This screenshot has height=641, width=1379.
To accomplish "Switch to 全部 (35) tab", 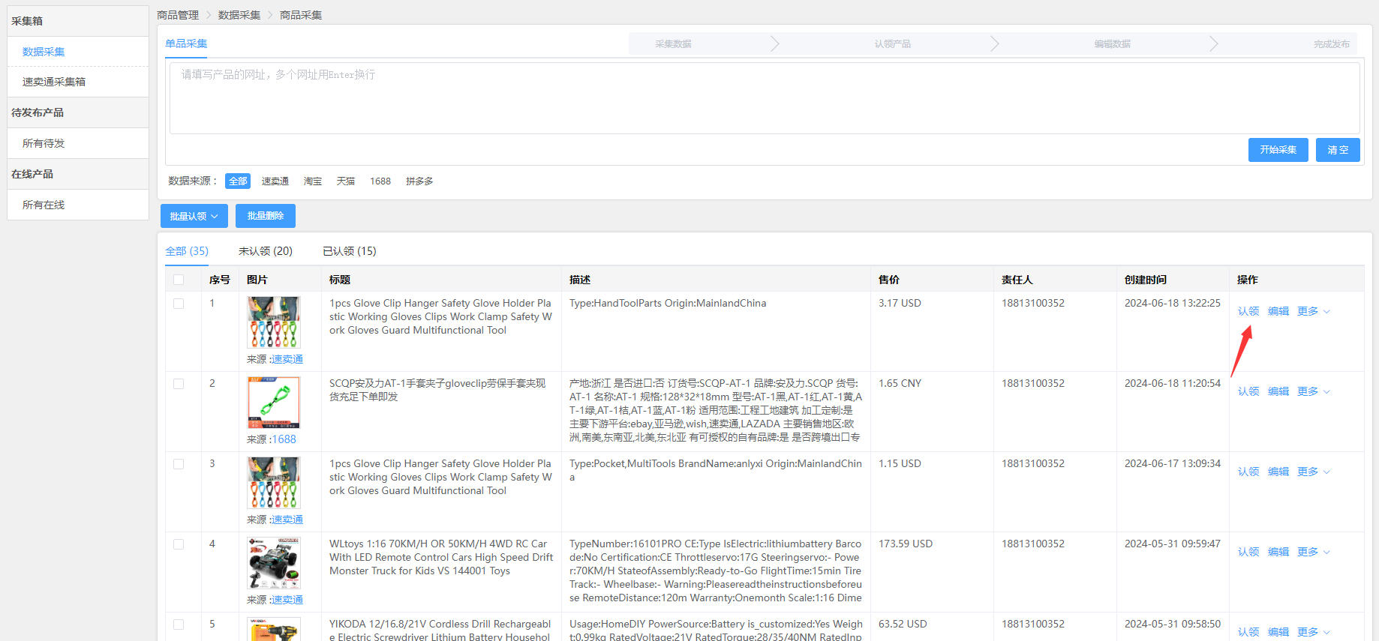I will (187, 251).
